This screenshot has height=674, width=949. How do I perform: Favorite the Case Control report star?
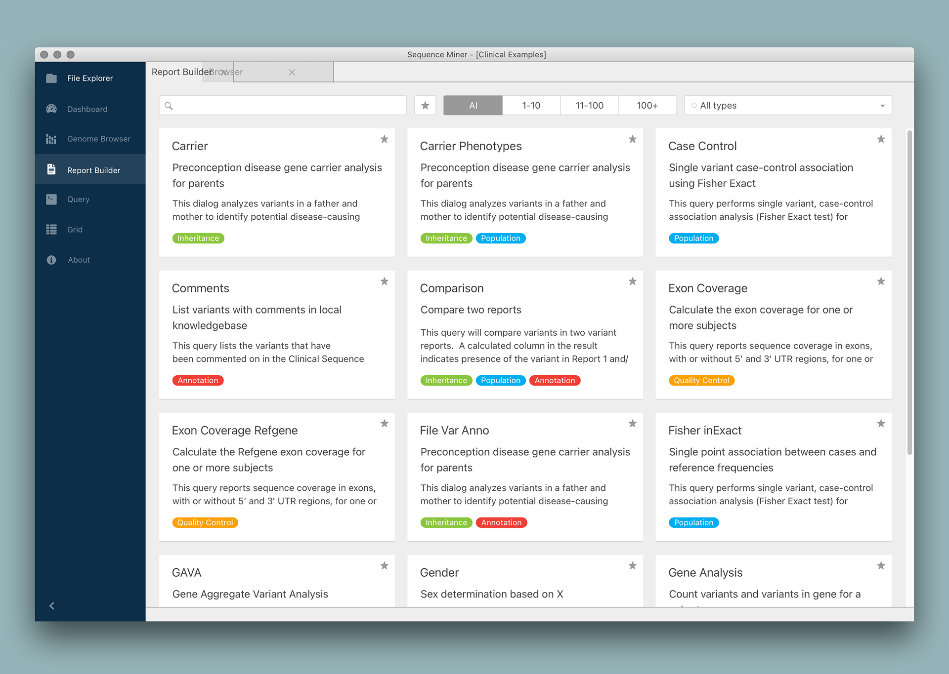coord(881,139)
